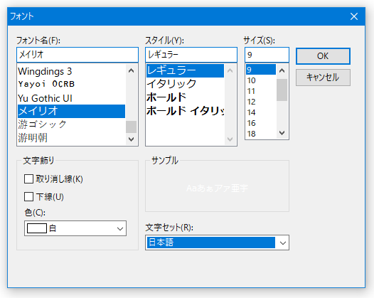The image size is (374, 298).
Task: Select ボールド style
Action: (185, 97)
